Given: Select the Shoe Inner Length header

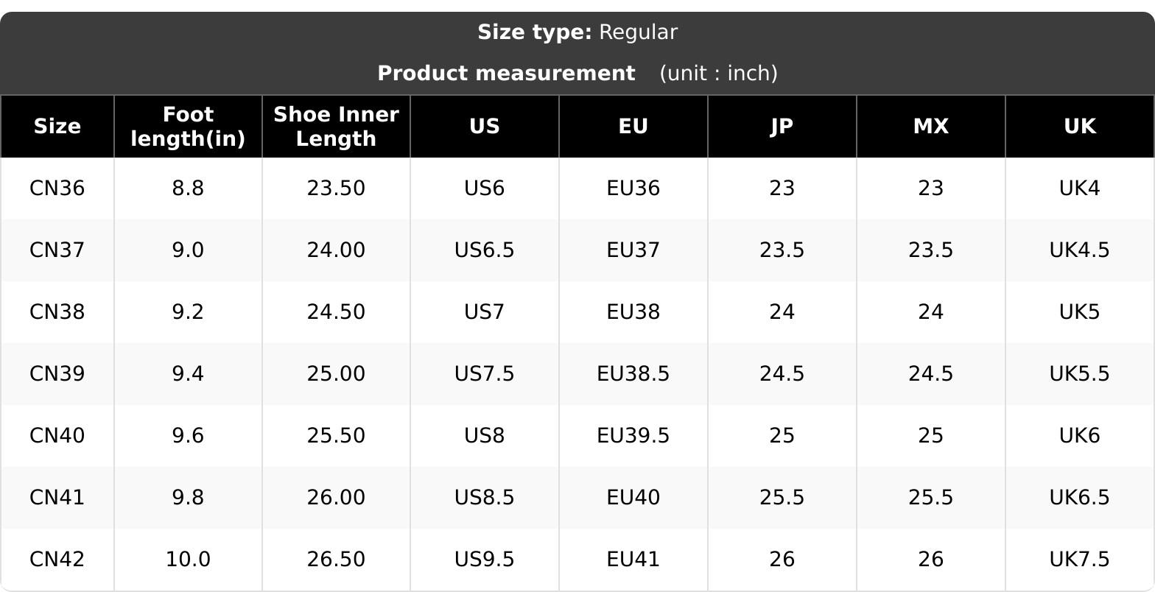Looking at the screenshot, I should (336, 127).
